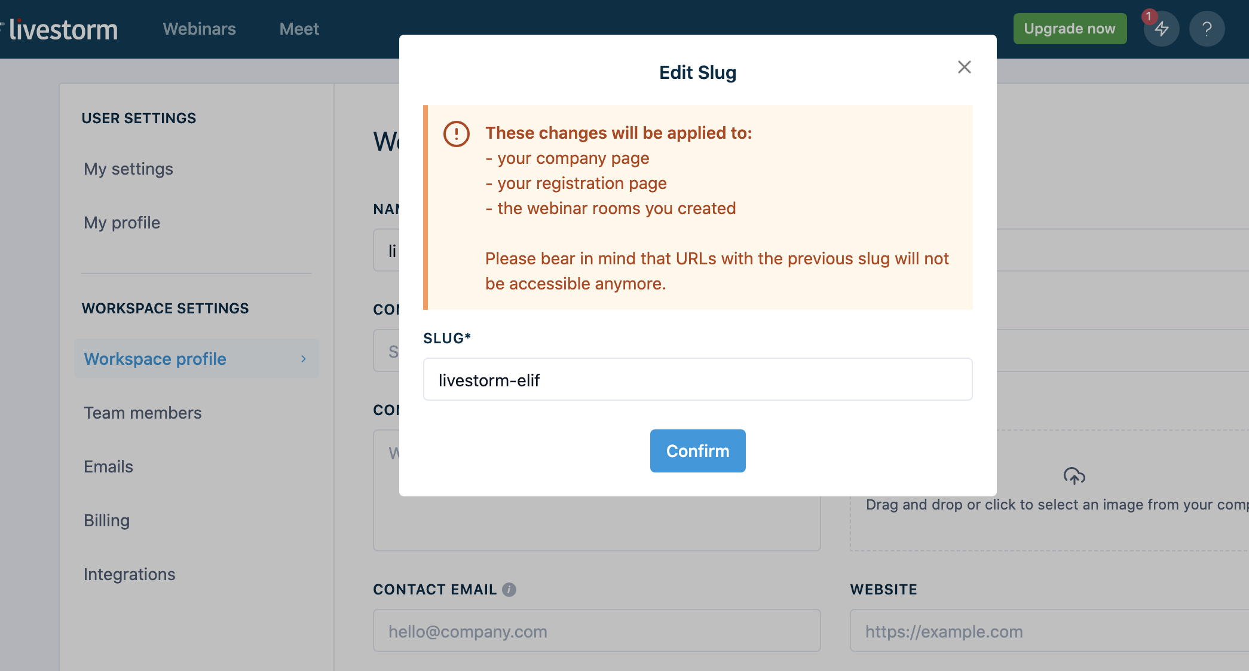This screenshot has height=671, width=1249.
Task: Click the warning exclamation icon in alert
Action: (456, 133)
